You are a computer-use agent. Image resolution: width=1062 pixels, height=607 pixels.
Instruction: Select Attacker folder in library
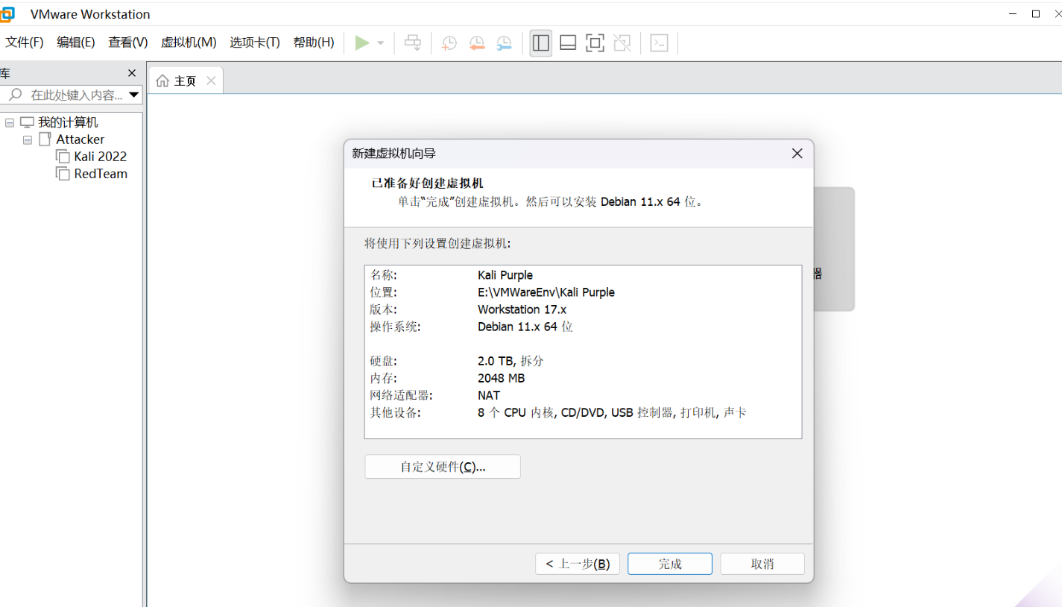click(80, 139)
